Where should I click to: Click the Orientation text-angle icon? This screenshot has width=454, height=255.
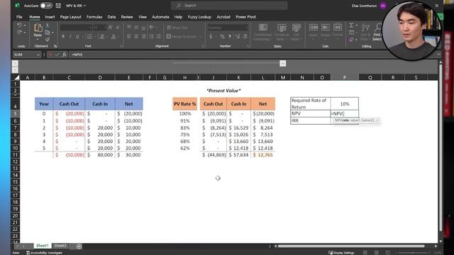pos(151,28)
